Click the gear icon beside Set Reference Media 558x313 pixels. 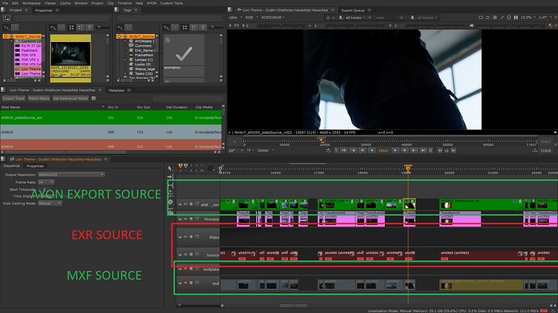[94, 98]
